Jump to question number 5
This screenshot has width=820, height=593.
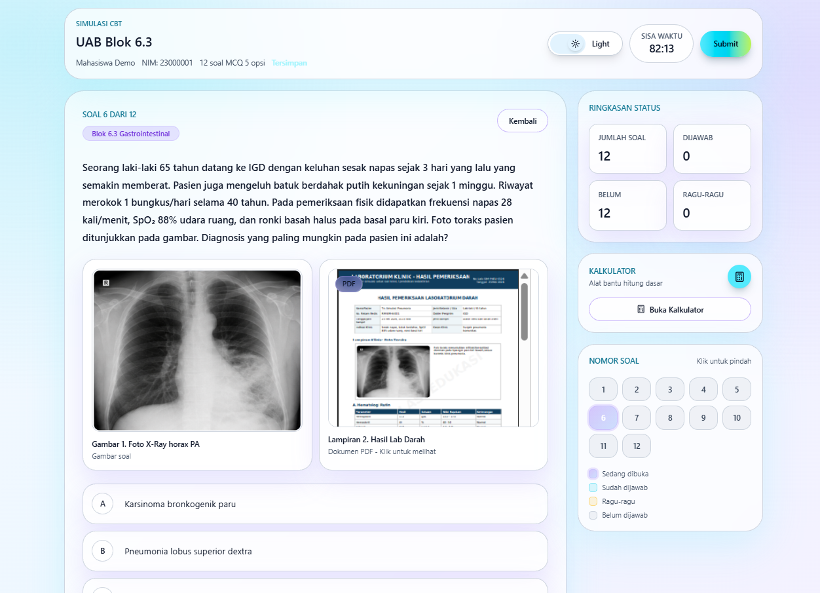point(737,389)
